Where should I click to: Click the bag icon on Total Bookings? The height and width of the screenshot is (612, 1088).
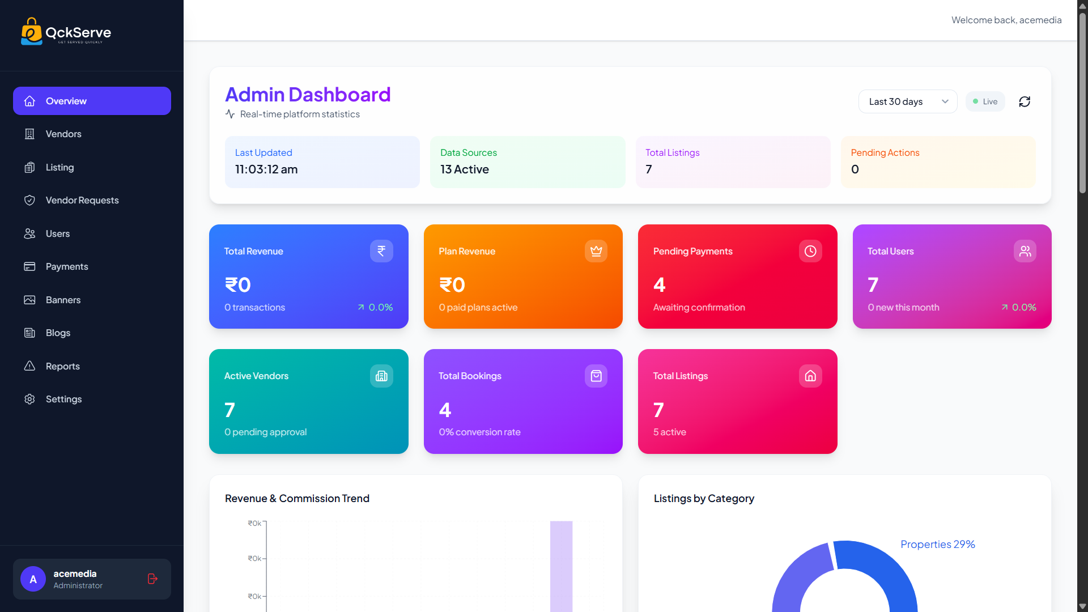click(596, 376)
